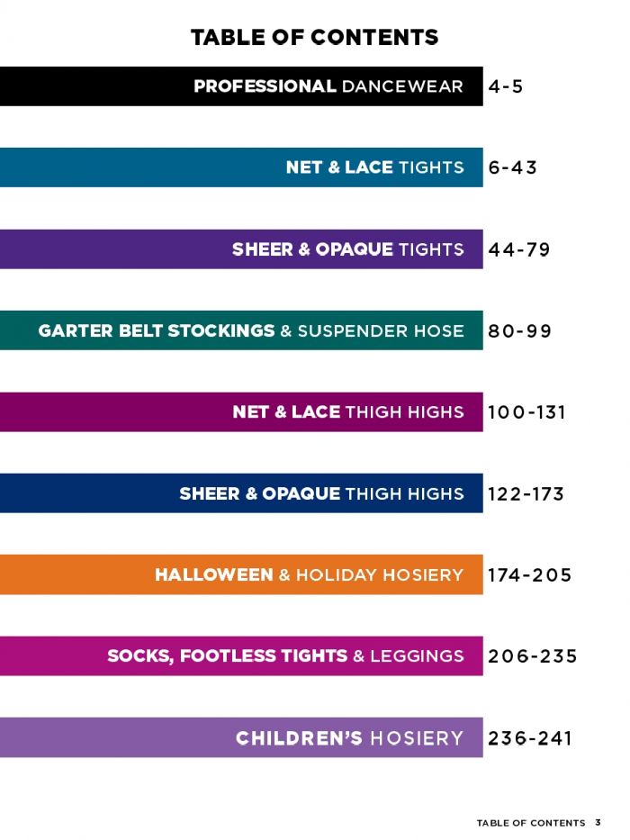Open Sheer & Opaque Thigh Highs entry
Viewport: 630px width, 840px height.
[321, 493]
